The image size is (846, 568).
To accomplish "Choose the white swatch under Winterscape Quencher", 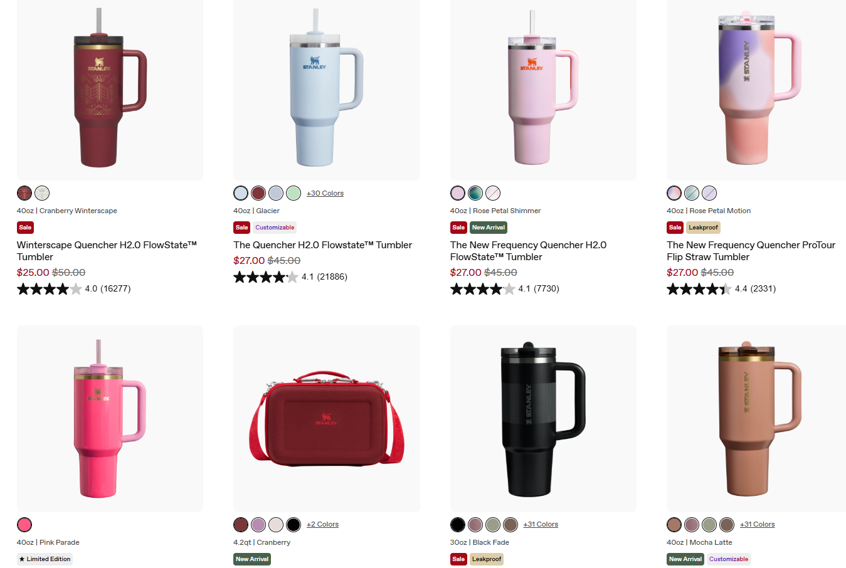I will (x=42, y=193).
